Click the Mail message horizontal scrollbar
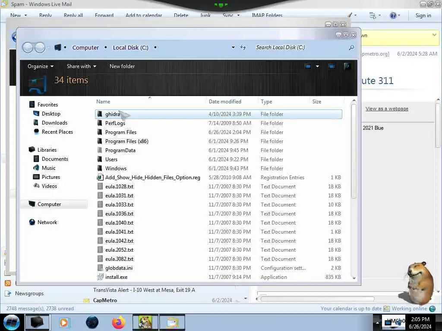 (317, 299)
